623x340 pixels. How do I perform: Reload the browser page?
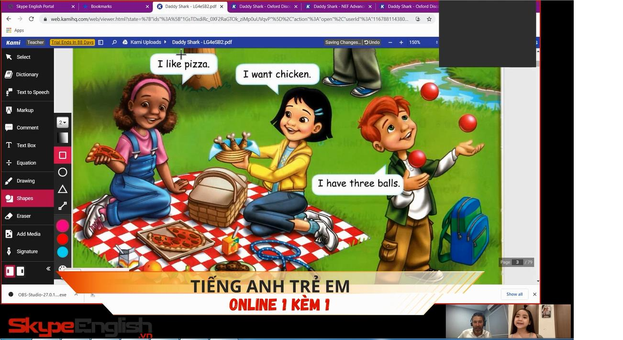[x=31, y=19]
